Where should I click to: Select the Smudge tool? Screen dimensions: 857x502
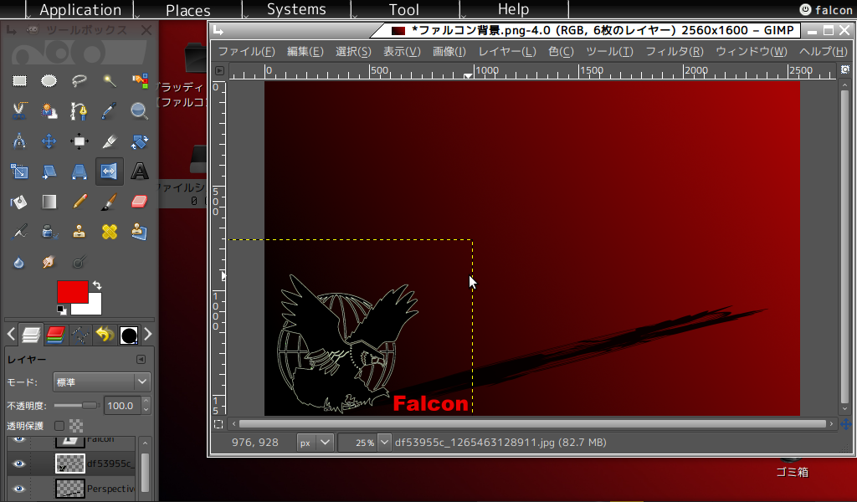click(x=49, y=262)
